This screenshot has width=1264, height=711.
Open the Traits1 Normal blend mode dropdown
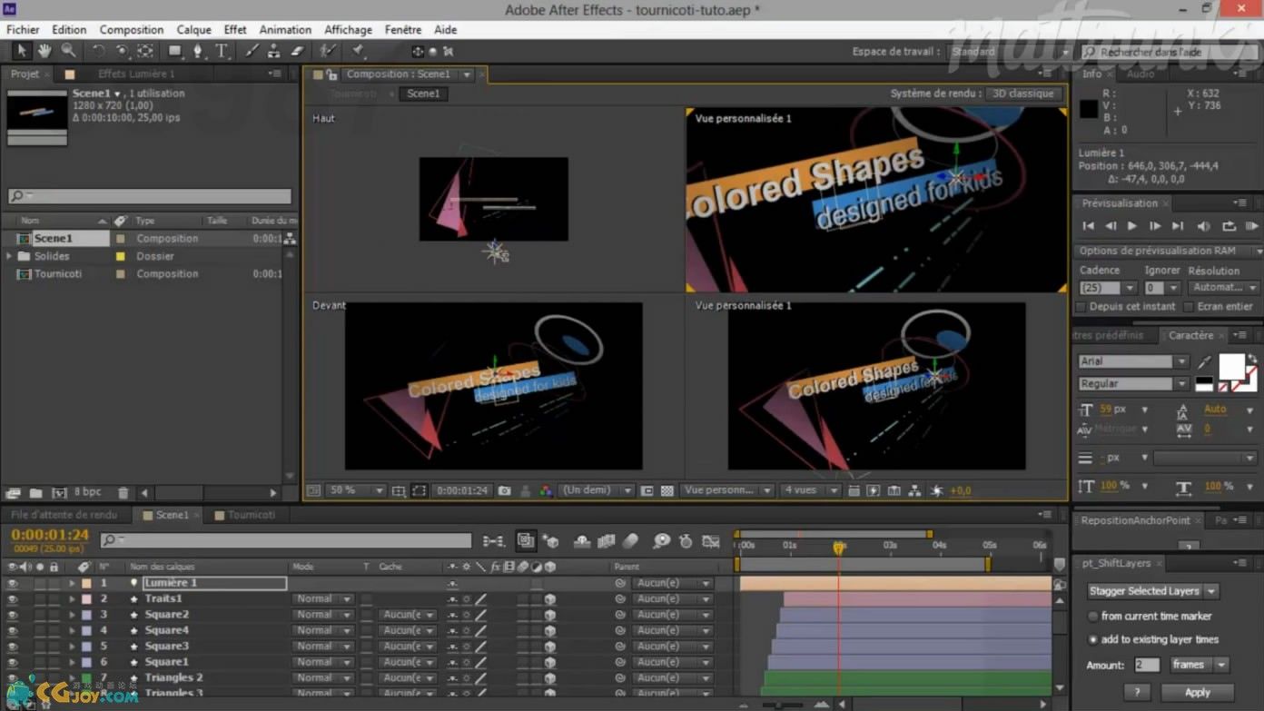[322, 599]
